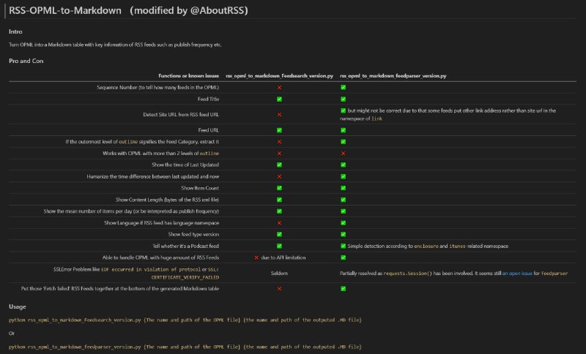Click the red cross in the Sequence Number row

click(x=279, y=88)
